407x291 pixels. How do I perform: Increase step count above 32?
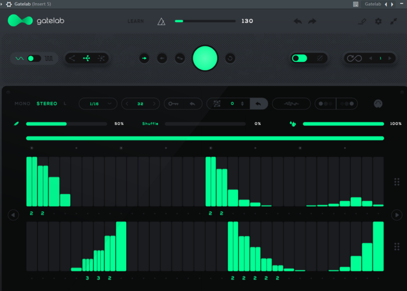coord(154,104)
